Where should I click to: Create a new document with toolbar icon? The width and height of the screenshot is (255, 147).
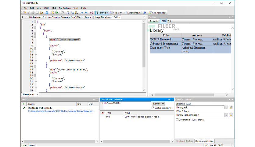(x=25, y=13)
